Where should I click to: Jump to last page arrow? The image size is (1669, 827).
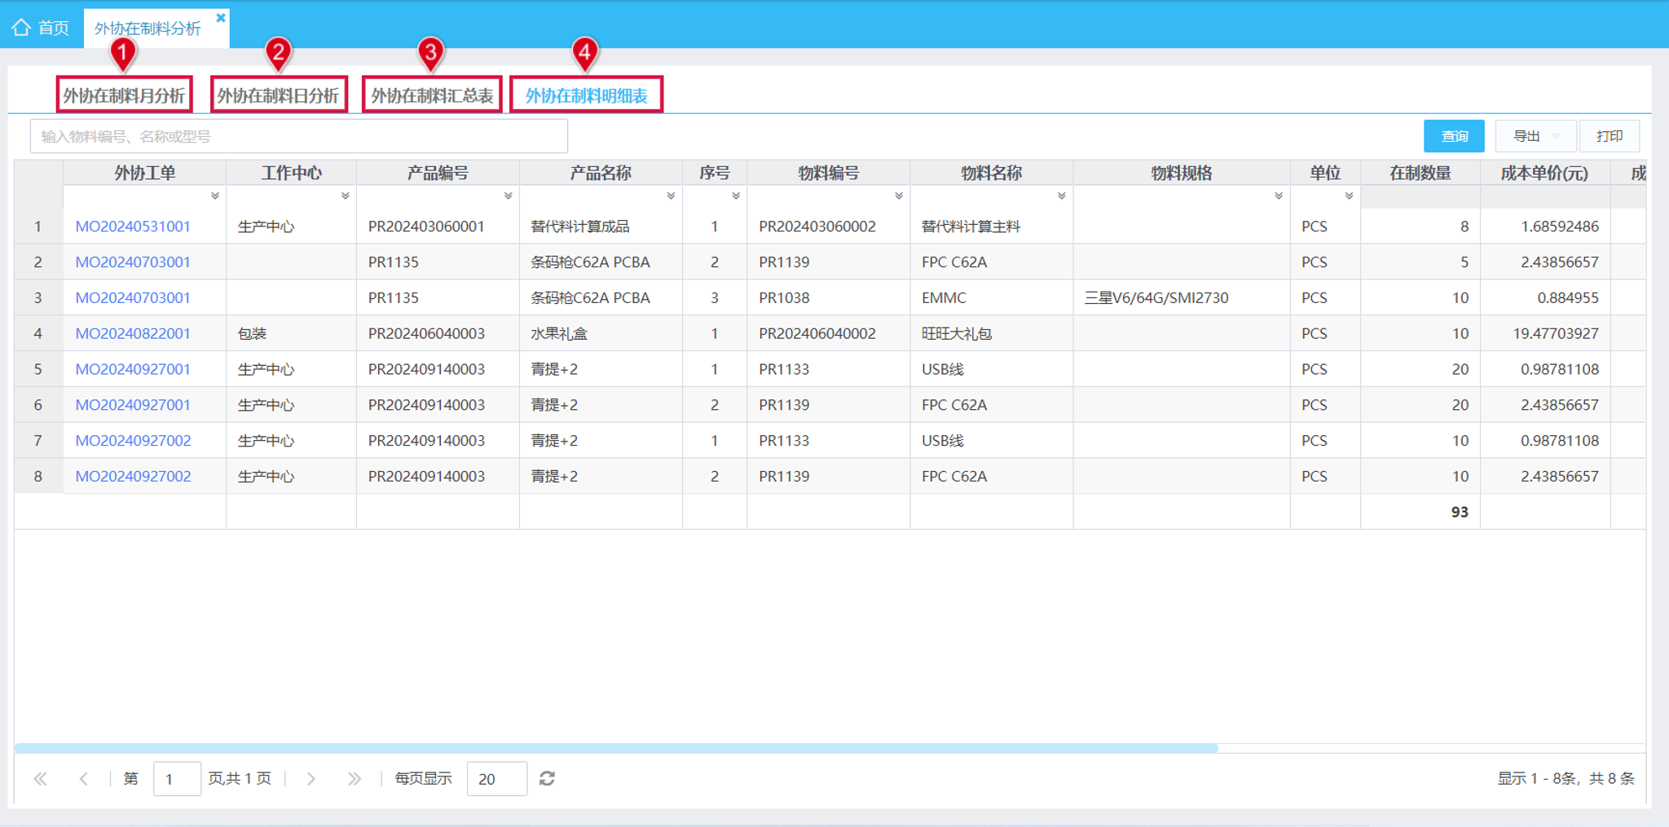[354, 779]
